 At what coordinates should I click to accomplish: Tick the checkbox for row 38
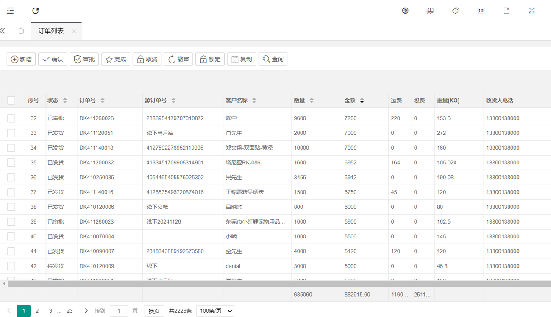point(11,207)
